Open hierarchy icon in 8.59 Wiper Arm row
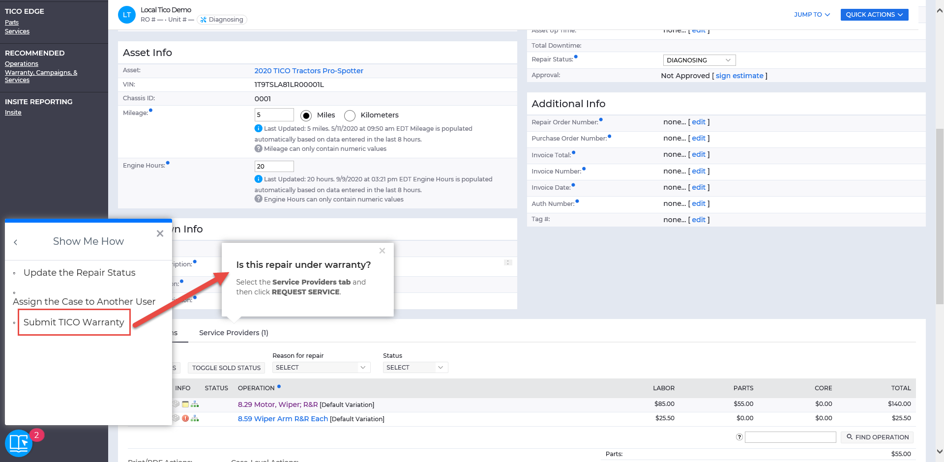The height and width of the screenshot is (462, 944). tap(195, 418)
